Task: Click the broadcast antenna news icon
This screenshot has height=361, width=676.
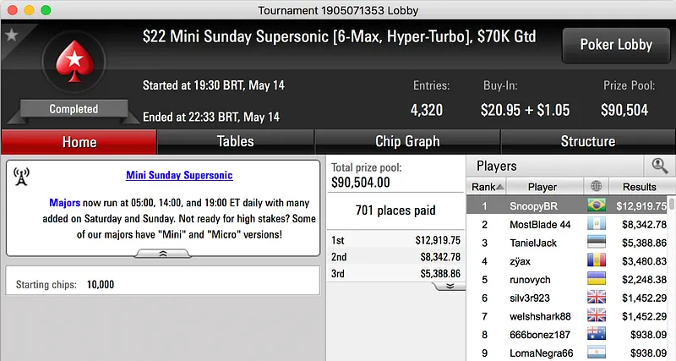Action: pos(22,176)
